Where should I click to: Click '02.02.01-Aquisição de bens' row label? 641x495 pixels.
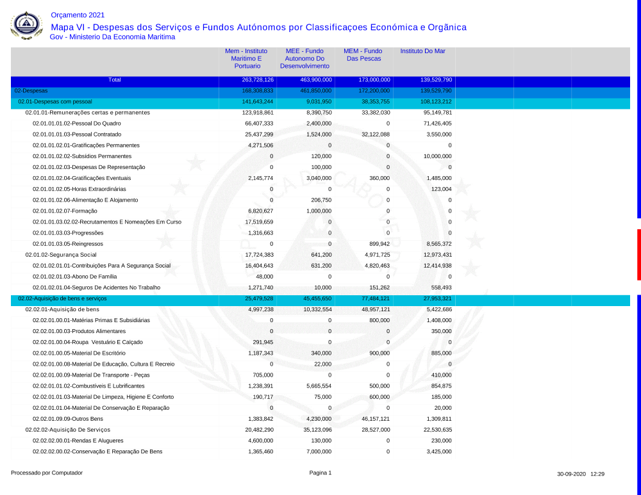pyautogui.click(x=62, y=309)
